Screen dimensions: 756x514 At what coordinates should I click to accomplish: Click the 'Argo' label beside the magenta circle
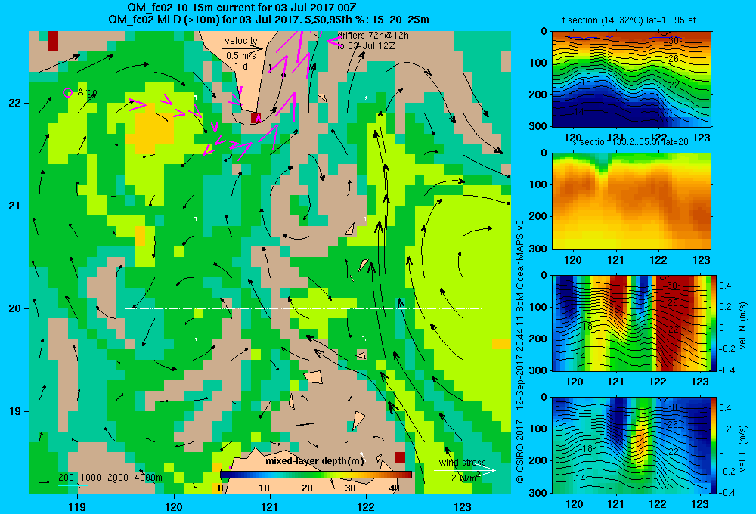[x=87, y=92]
